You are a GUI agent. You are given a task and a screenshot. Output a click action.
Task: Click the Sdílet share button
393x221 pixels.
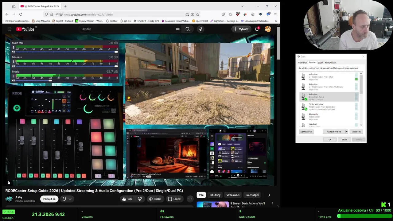click(155, 199)
